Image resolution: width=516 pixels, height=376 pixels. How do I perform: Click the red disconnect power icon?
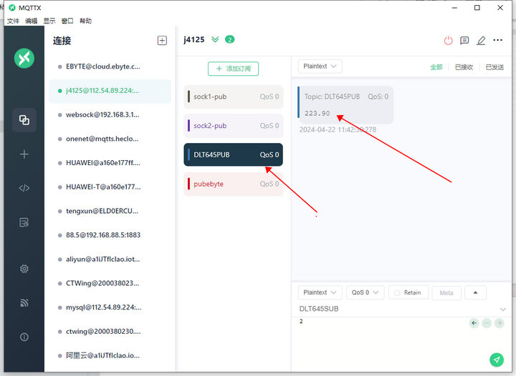click(449, 41)
